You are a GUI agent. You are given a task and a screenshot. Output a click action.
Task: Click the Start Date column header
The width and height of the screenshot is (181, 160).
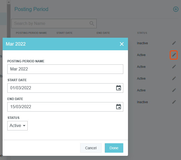[x=64, y=33]
